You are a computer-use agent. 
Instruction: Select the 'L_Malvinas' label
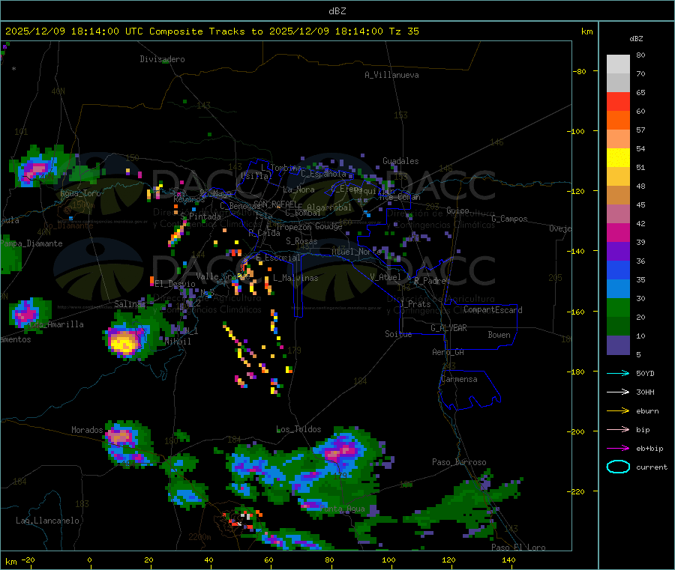tap(295, 278)
